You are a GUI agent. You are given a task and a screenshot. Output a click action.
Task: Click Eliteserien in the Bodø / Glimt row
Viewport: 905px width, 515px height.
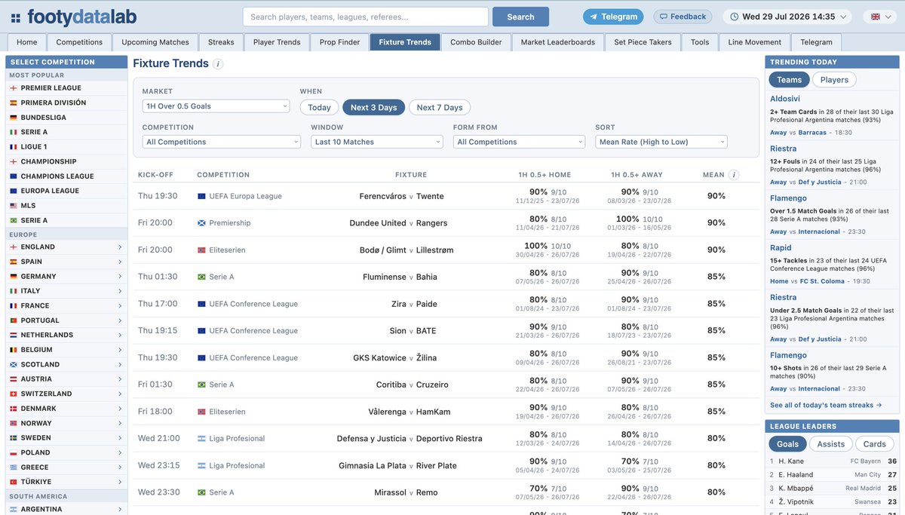tap(229, 250)
